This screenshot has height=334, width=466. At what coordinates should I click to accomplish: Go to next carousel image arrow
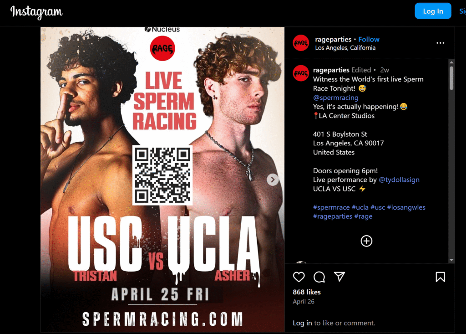273,180
